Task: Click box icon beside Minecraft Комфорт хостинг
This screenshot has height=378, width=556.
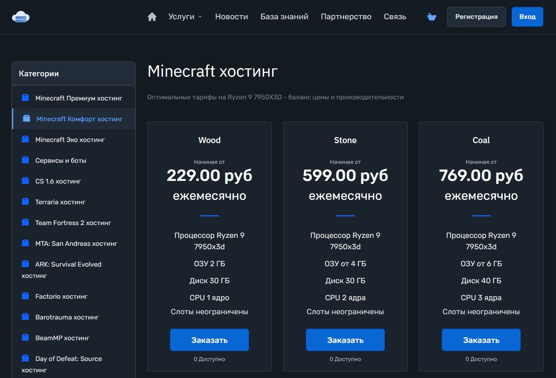Action: [x=26, y=119]
